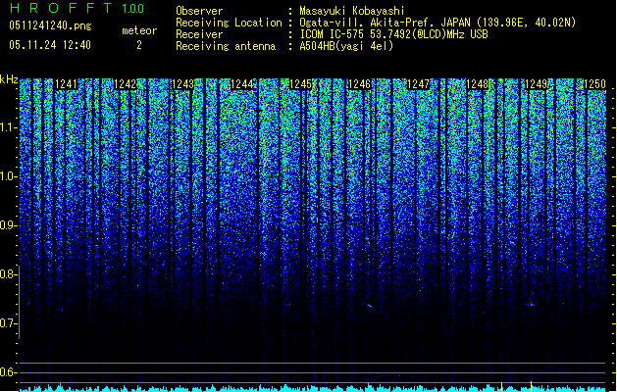Click the meteor count value 2
Viewport: 617px width, 392px height.
(x=139, y=45)
